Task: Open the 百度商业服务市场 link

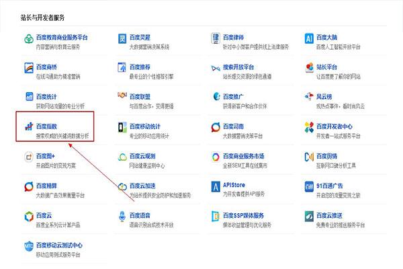Action: [x=243, y=156]
